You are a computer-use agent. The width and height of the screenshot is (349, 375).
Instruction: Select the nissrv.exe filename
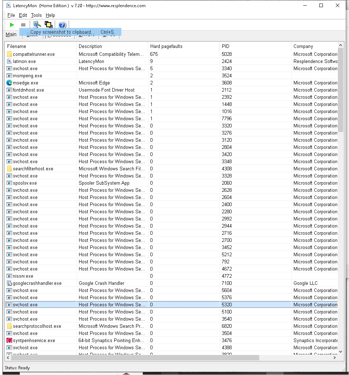pos(23,276)
